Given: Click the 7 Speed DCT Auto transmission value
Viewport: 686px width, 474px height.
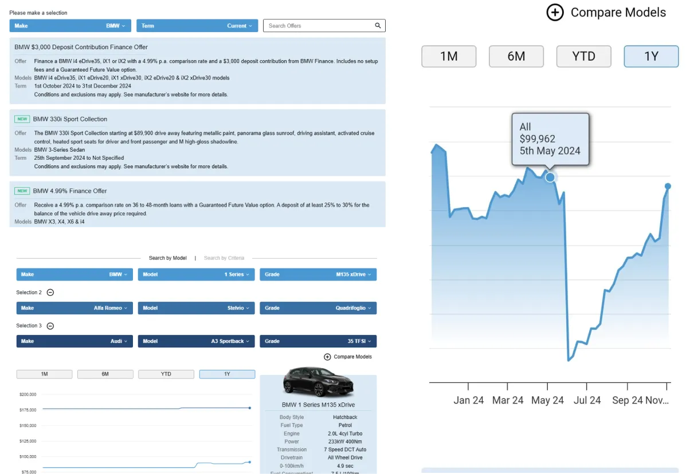Looking at the screenshot, I should pyautogui.click(x=345, y=449).
